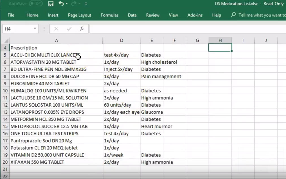Select column H header

coord(220,40)
